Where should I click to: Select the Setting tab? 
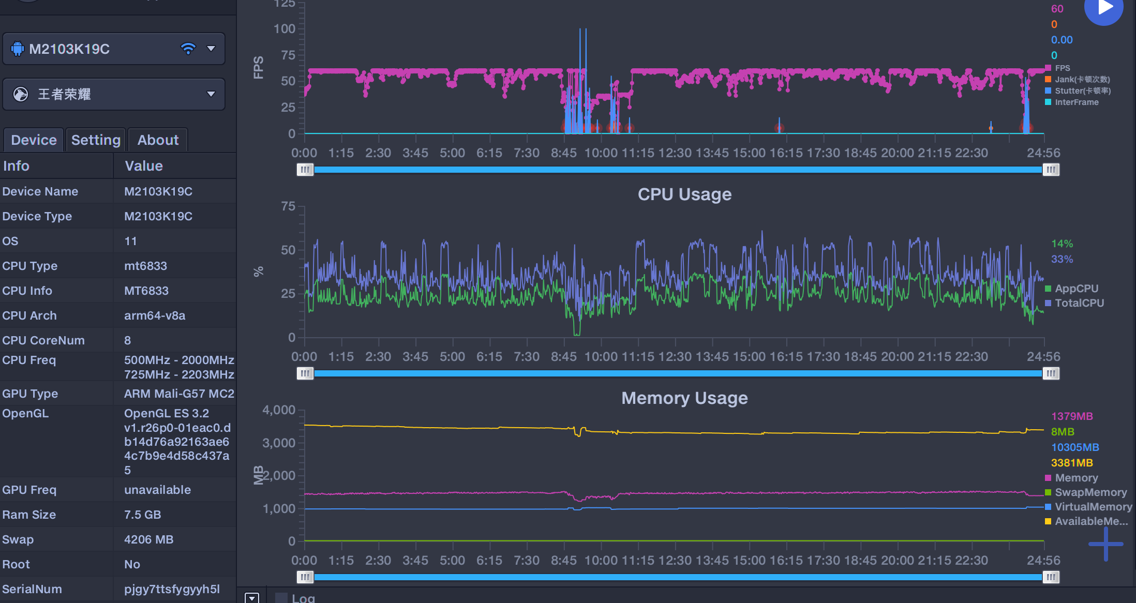click(96, 140)
